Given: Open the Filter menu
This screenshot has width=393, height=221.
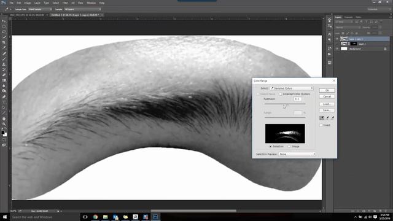Looking at the screenshot, I should (65, 3).
